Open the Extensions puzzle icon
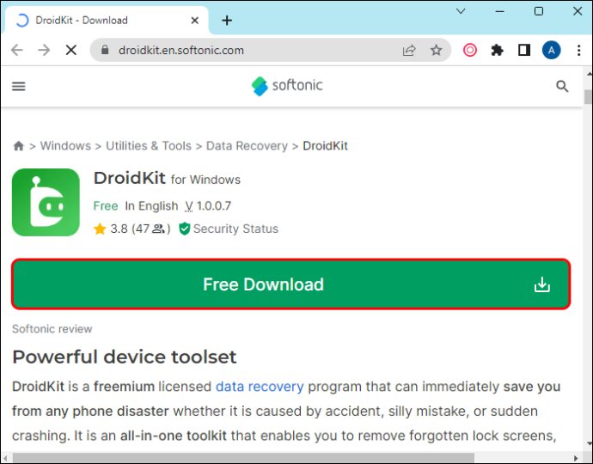593x464 pixels. (x=497, y=50)
